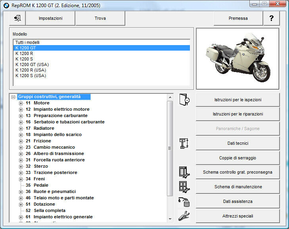The height and width of the screenshot is (229, 289).
Task: Open the Impostazioni menu
Action: 50,18
